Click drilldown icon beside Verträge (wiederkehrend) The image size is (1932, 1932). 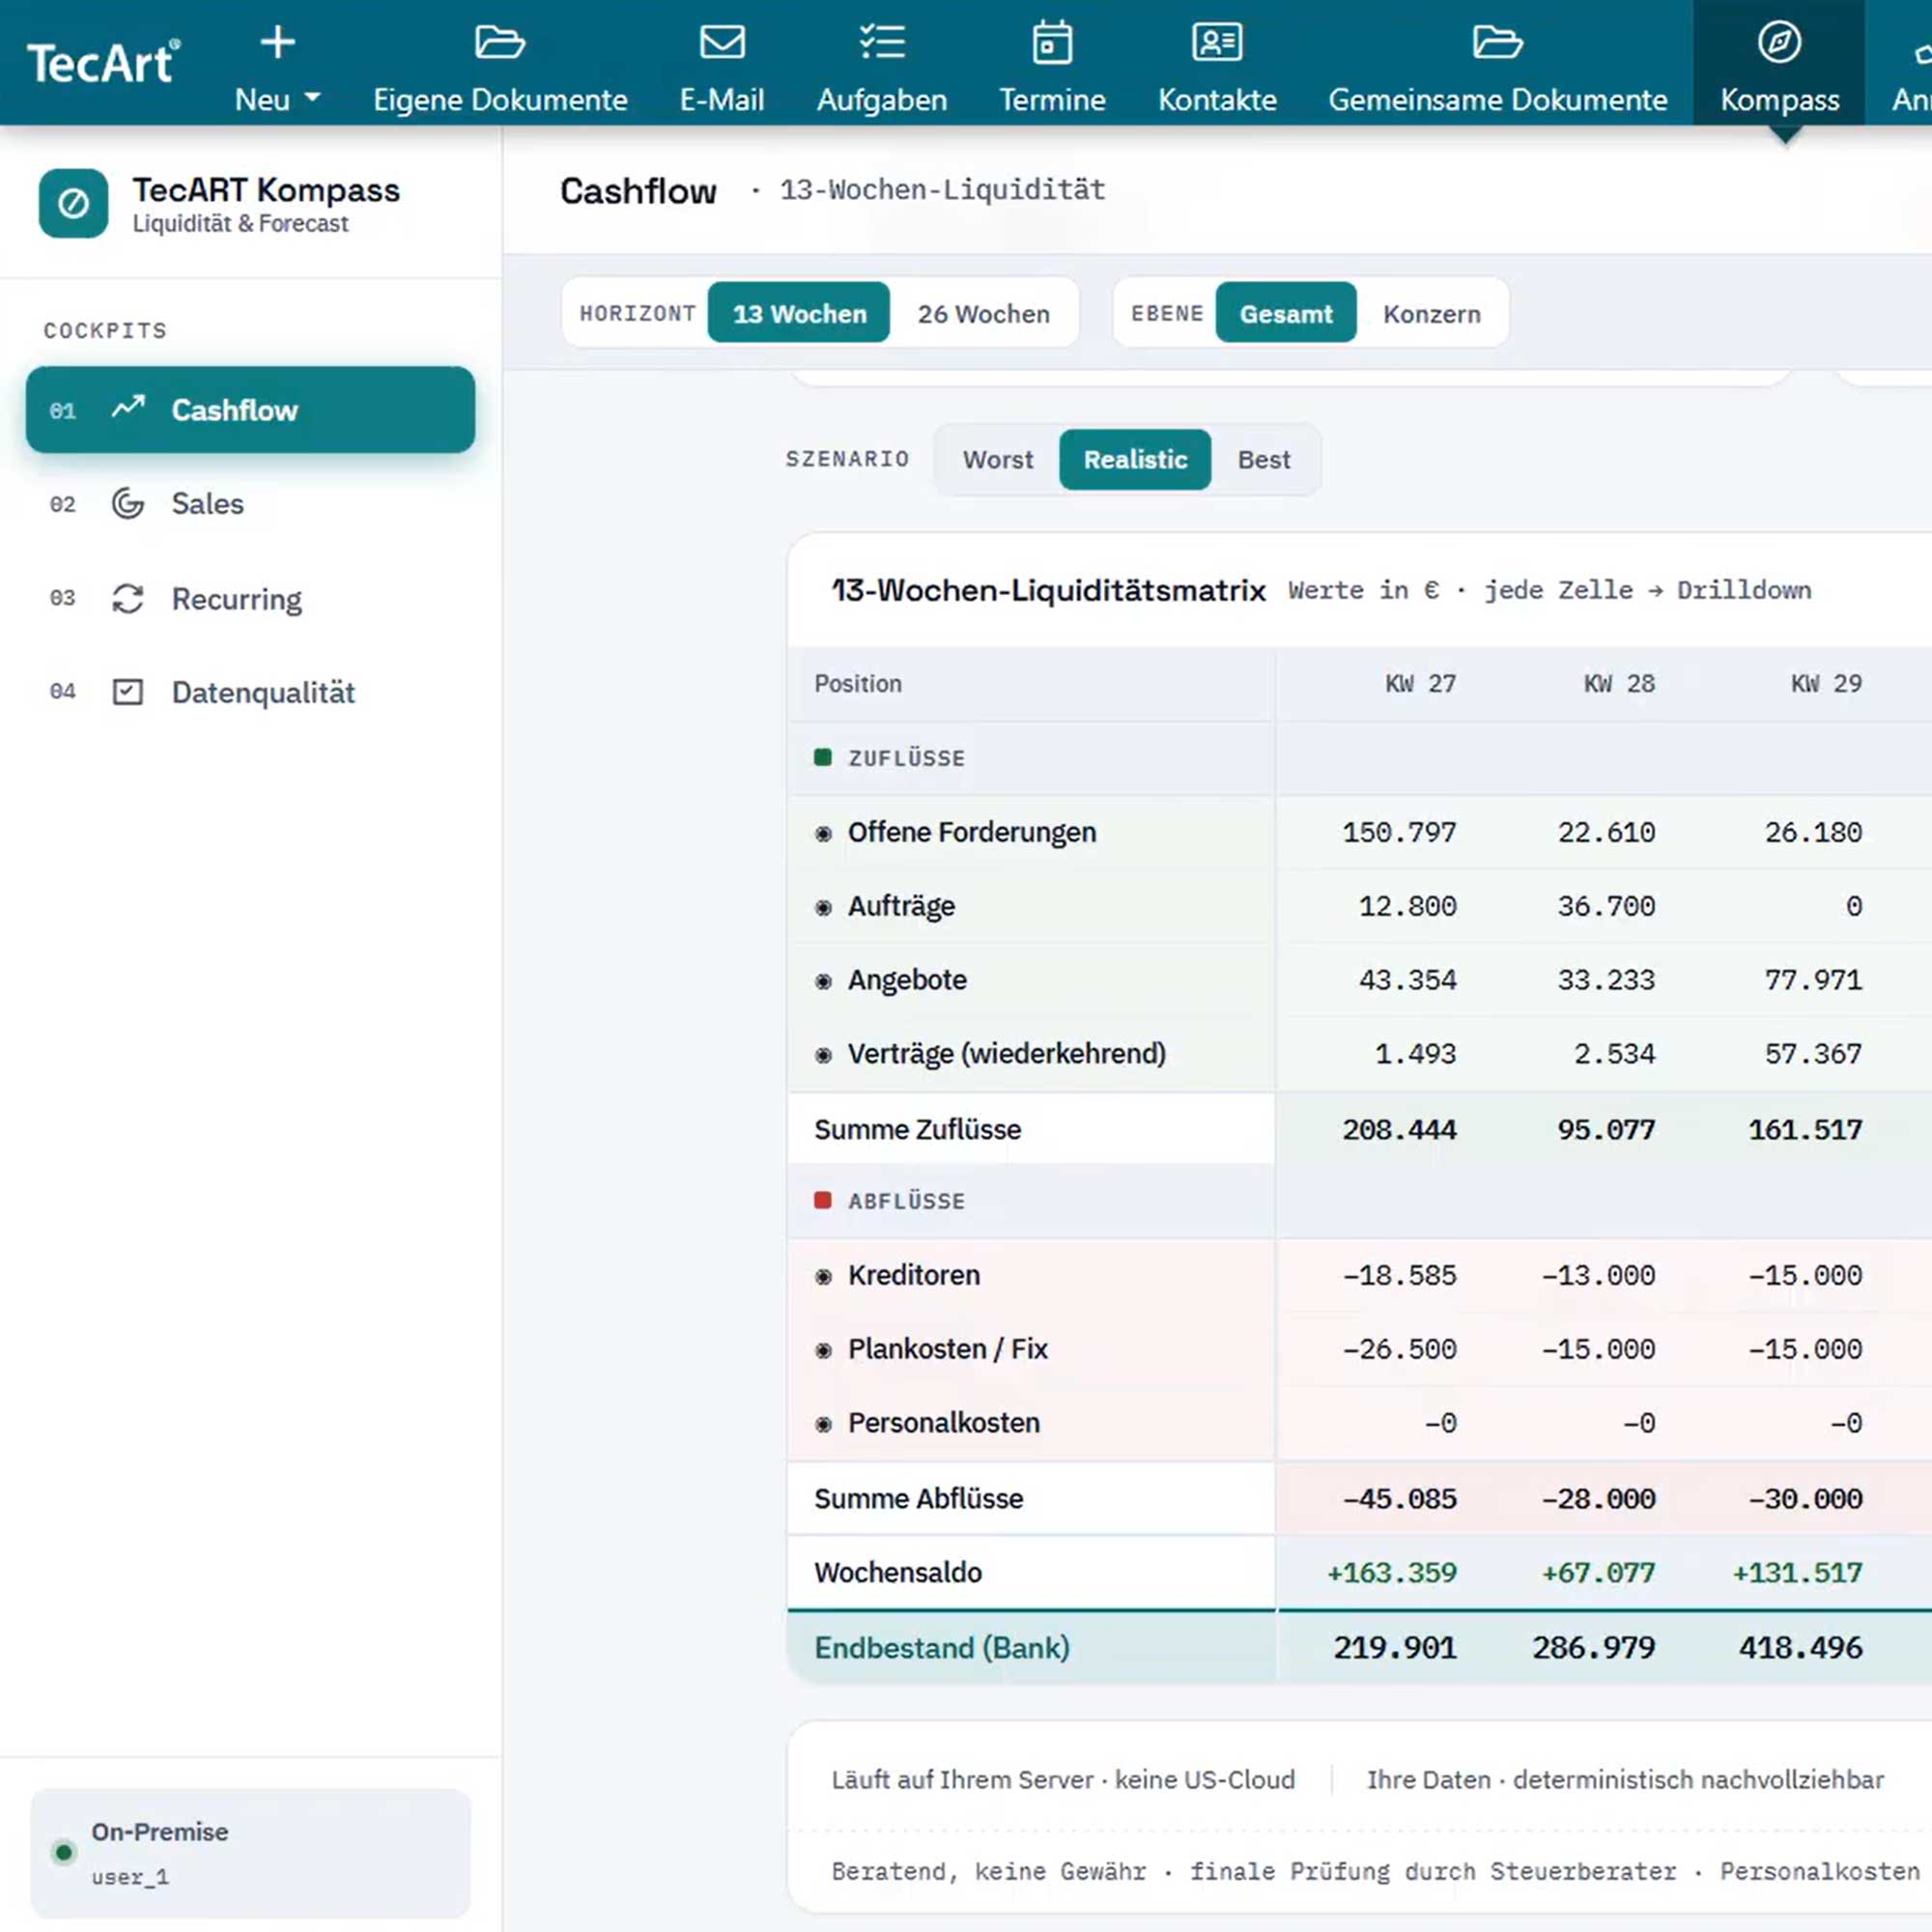click(x=823, y=1055)
